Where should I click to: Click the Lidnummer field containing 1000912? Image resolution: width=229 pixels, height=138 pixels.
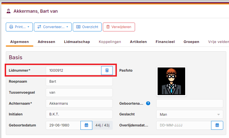pyautogui.click(x=74, y=71)
